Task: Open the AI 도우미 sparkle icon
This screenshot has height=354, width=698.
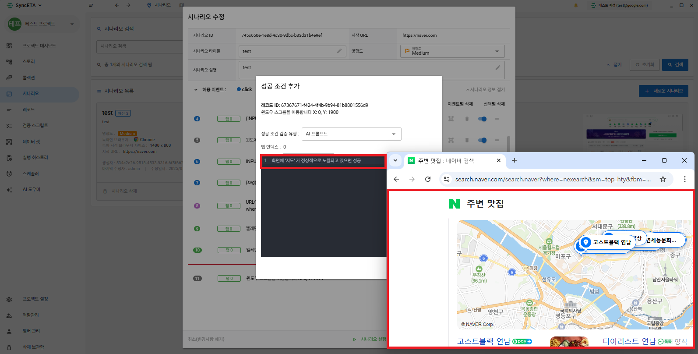Action: 9,190
